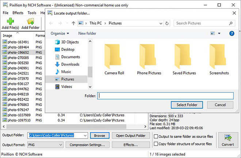Select Videos in navigation pane

click(64, 87)
